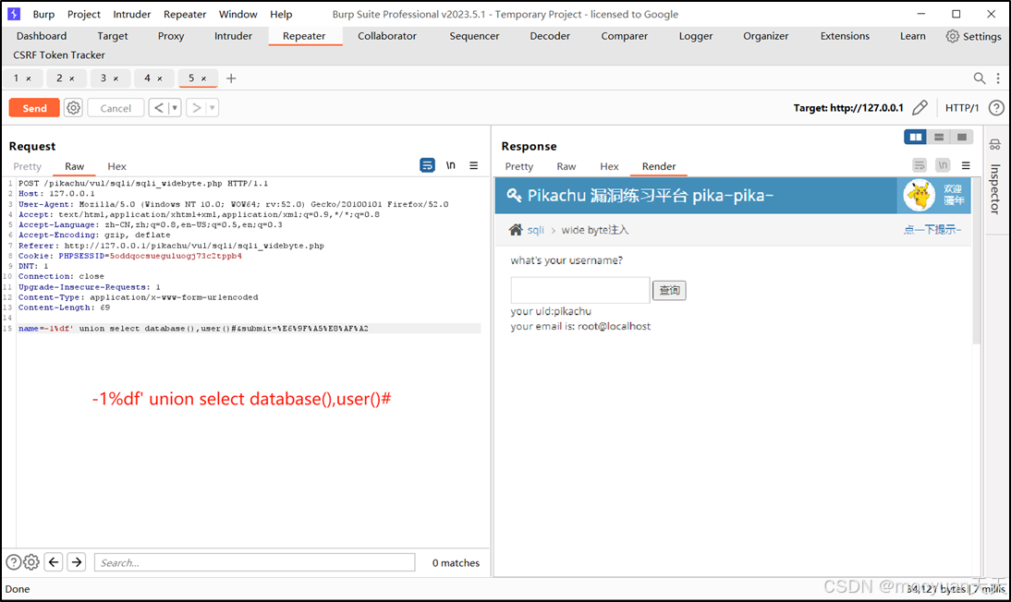Switch to Logger tool tab

[x=696, y=36]
